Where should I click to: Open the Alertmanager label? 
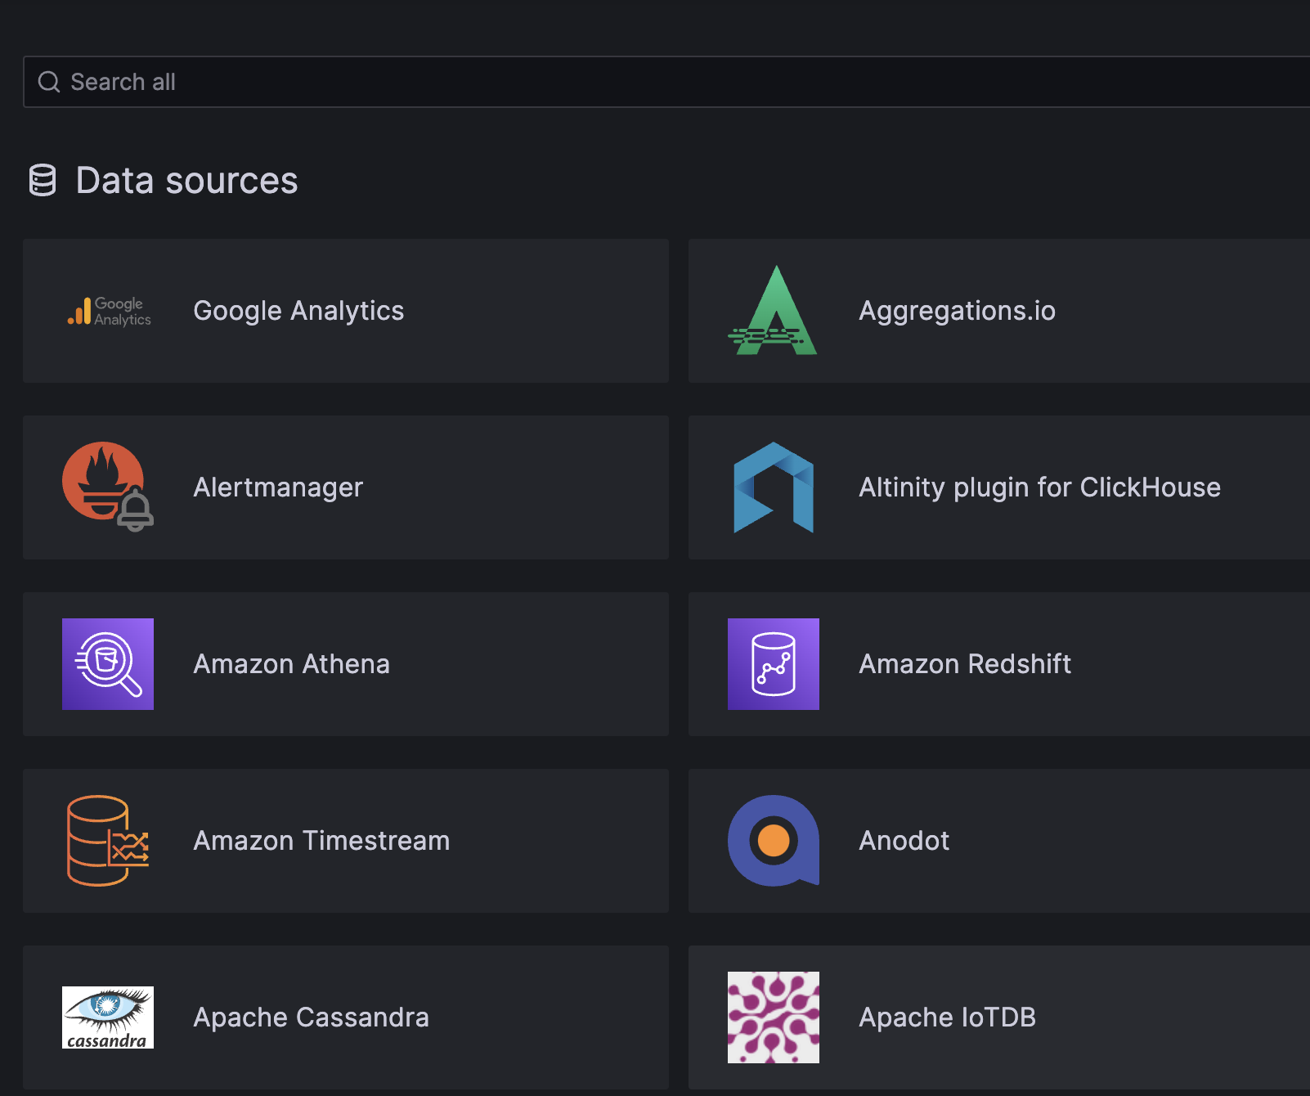(278, 487)
